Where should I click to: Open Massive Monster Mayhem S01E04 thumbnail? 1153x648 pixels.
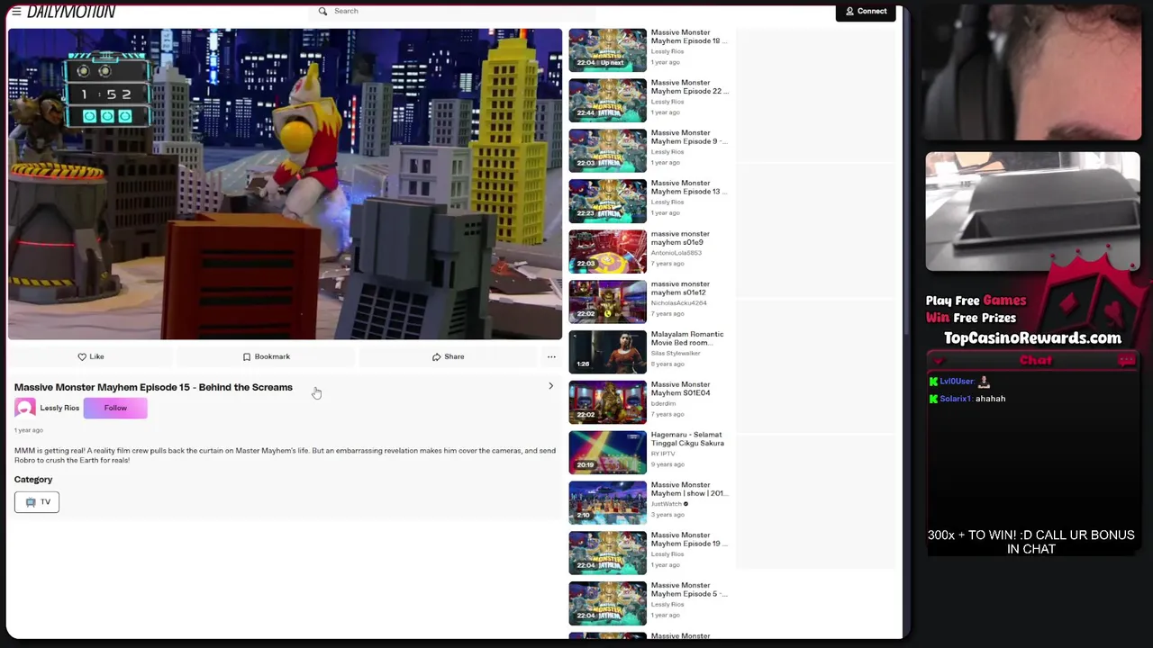tap(607, 402)
